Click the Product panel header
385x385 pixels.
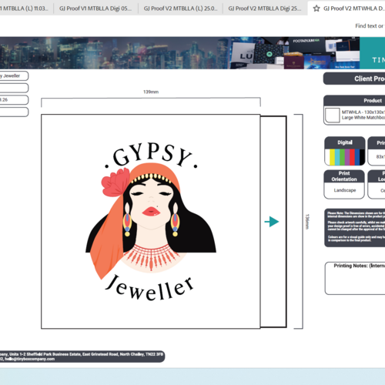click(354, 101)
